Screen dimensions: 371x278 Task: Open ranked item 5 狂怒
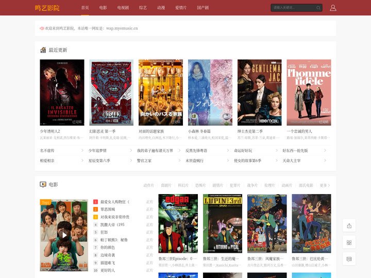(104, 232)
